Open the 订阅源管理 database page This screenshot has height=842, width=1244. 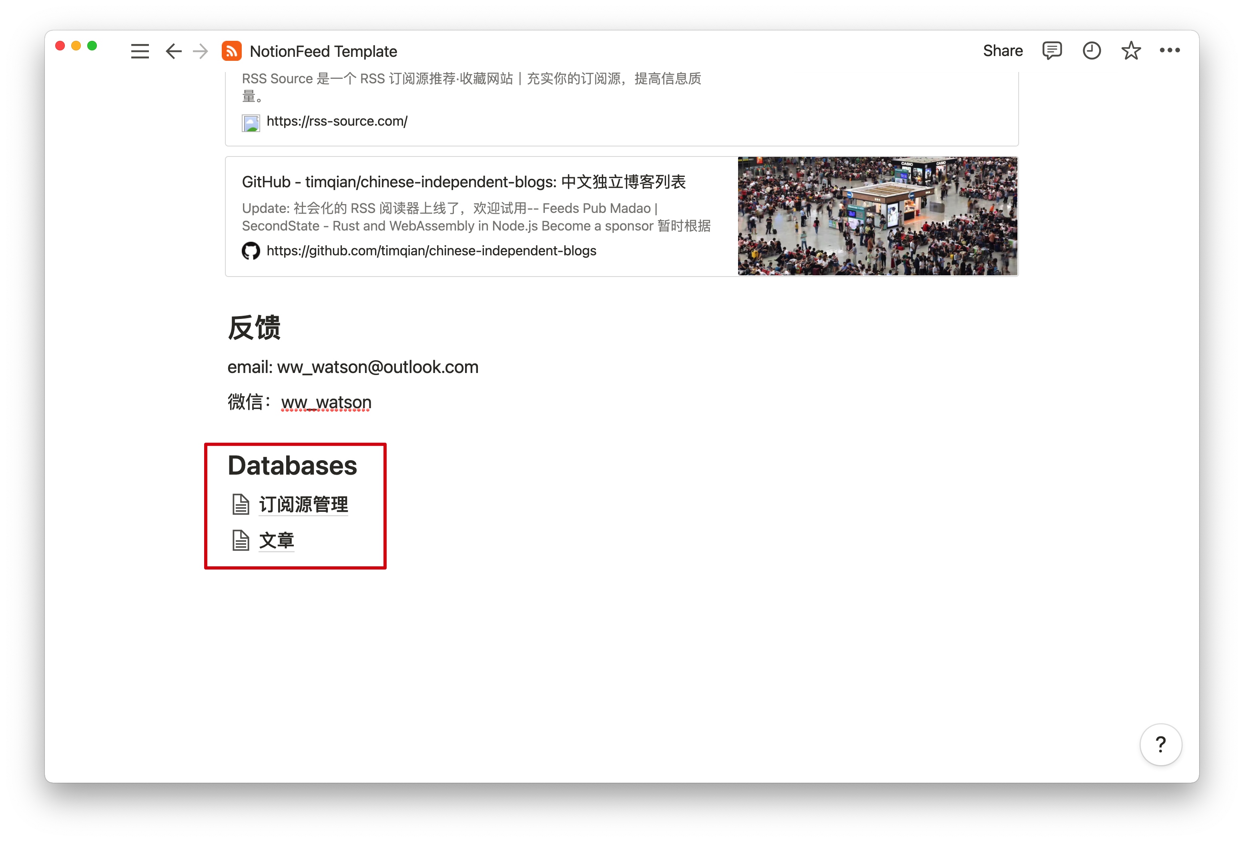tap(303, 504)
